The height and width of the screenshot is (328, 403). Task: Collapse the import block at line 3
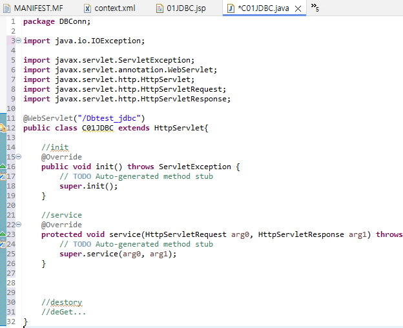coord(19,40)
